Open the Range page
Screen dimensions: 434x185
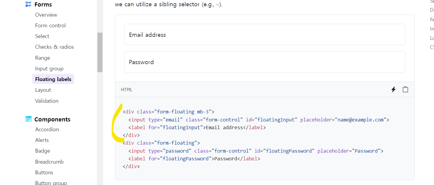coord(43,58)
